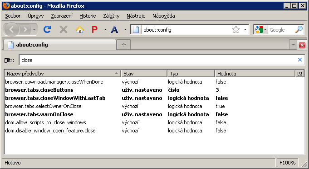This screenshot has height=169, width=309.
Task: Click the true value of selectOwnerOnClose
Action: click(220, 106)
